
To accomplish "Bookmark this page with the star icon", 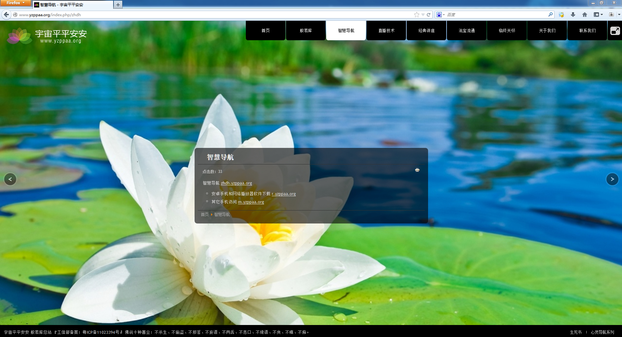I will coord(417,15).
